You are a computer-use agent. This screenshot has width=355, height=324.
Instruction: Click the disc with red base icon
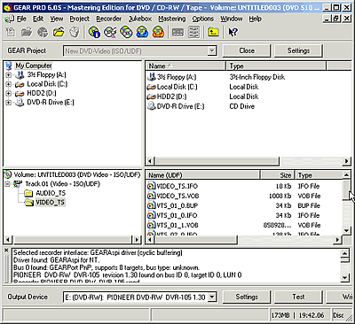coord(158,32)
